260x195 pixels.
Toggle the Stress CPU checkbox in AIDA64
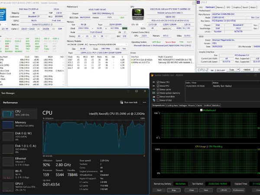(x=158, y=82)
